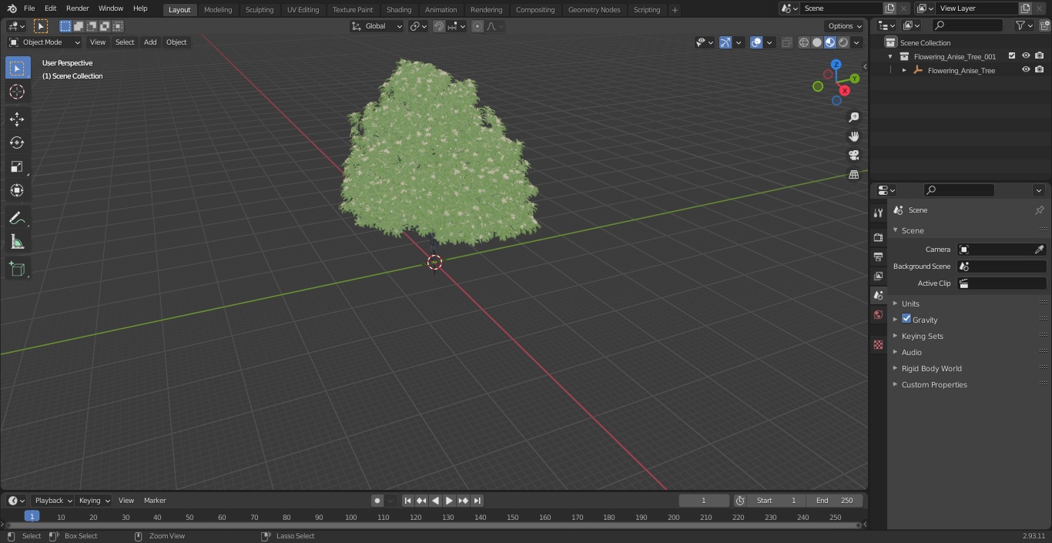The image size is (1052, 543).
Task: Click the current frame number field
Action: point(704,501)
